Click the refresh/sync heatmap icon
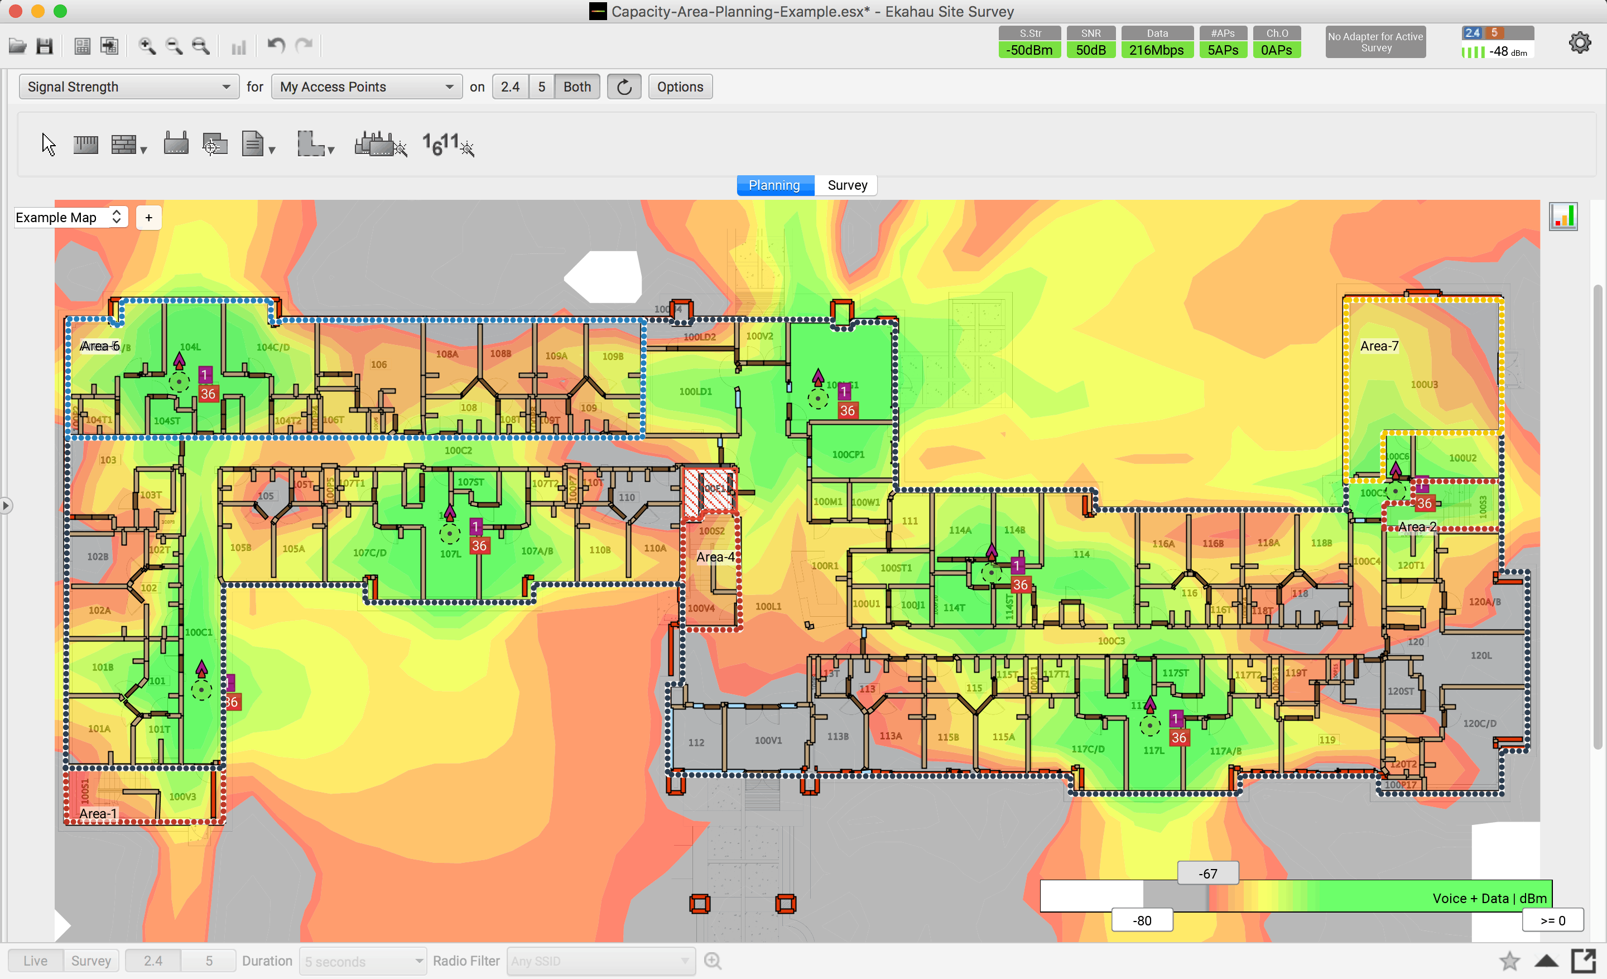1607x979 pixels. click(x=623, y=86)
